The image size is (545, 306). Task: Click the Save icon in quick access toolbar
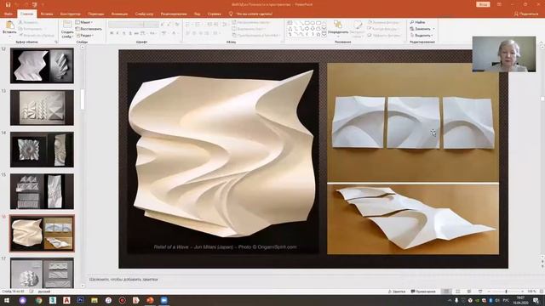8,4
